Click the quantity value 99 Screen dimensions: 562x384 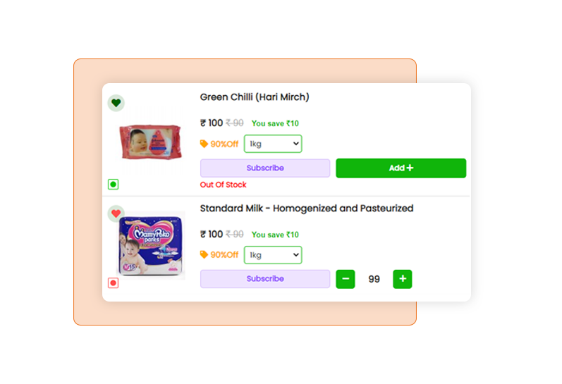coord(374,279)
